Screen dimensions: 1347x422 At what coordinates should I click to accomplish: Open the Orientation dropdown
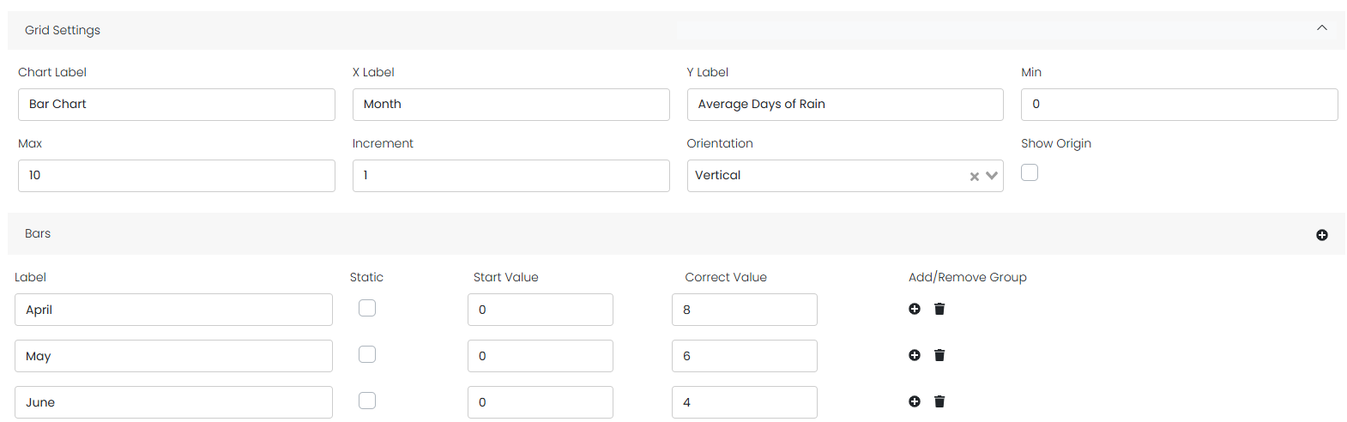tap(992, 176)
